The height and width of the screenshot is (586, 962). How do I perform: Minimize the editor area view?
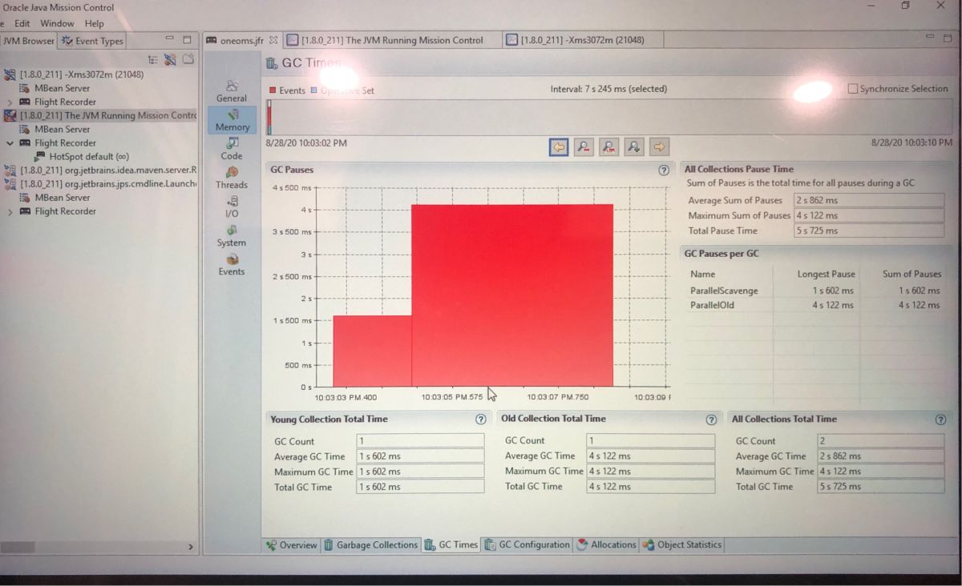(x=929, y=38)
